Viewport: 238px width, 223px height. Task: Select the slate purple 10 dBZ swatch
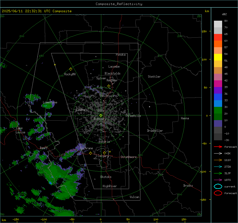pos(218,123)
